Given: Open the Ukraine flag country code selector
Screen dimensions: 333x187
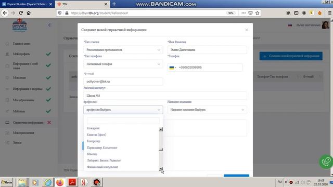Looking at the screenshot, I should pos(173,68).
